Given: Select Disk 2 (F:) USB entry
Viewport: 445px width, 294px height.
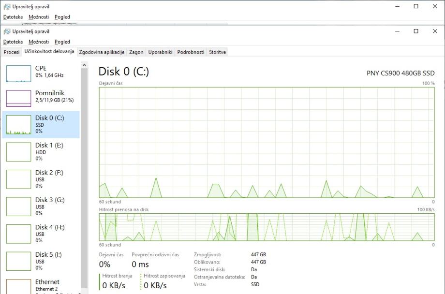Looking at the screenshot, I should tap(41, 179).
